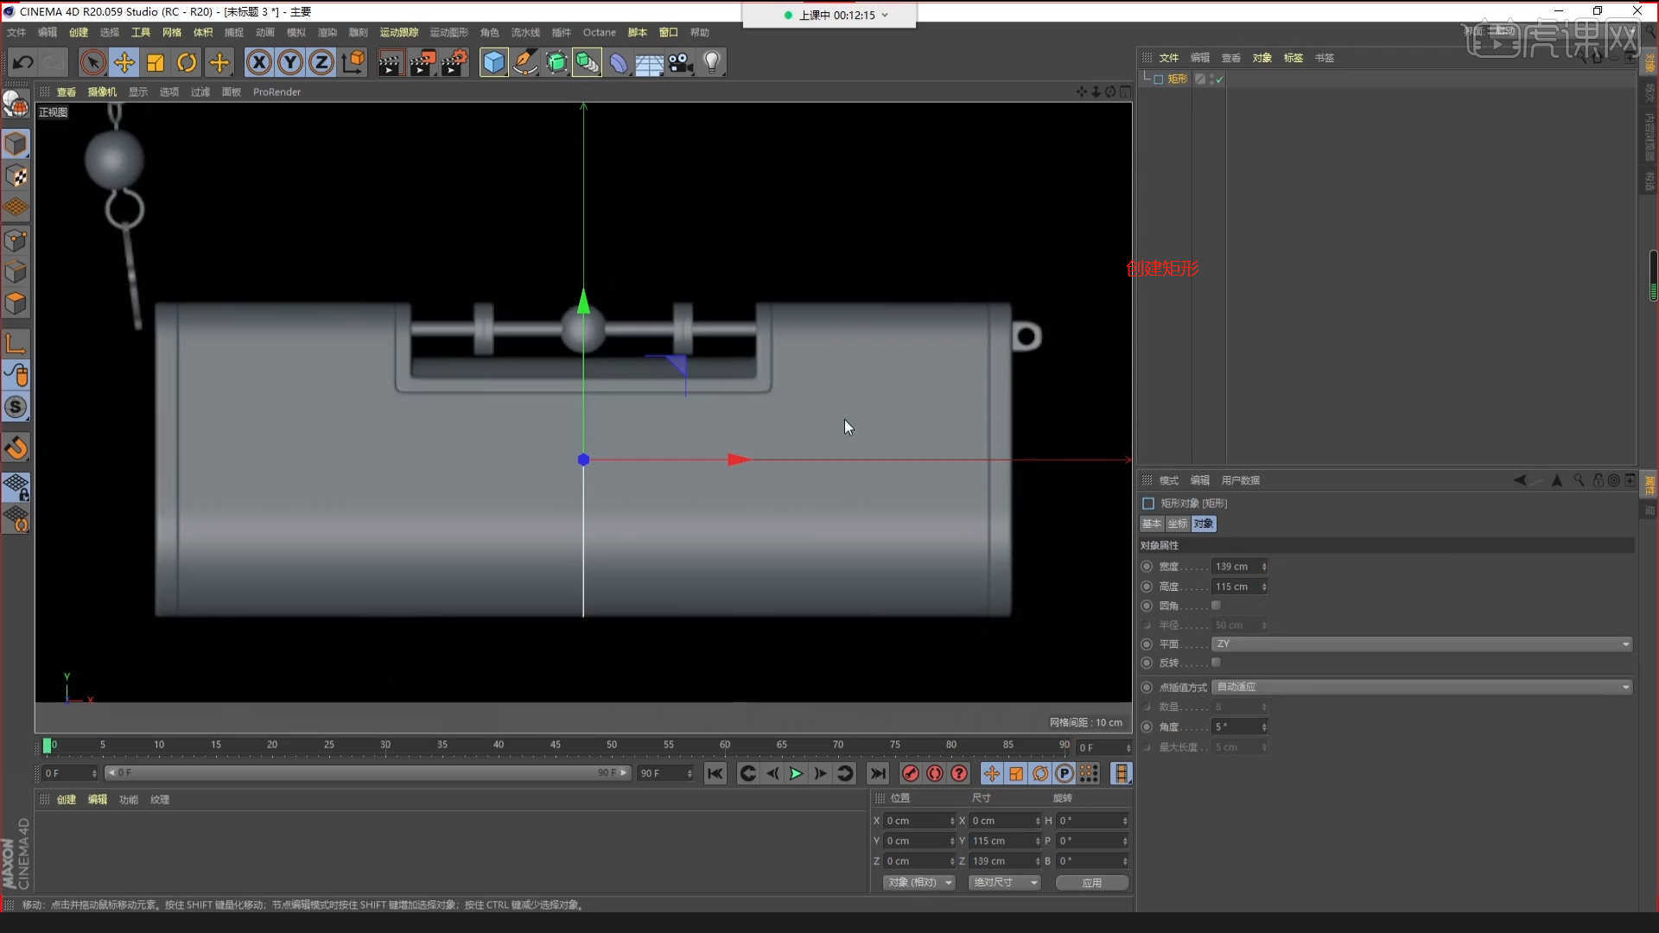Viewport: 1659px width, 933px height.
Task: Toggle 矩形 object enable checkmark
Action: coord(1219,79)
